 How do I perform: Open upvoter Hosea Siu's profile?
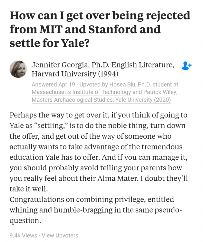[122, 85]
